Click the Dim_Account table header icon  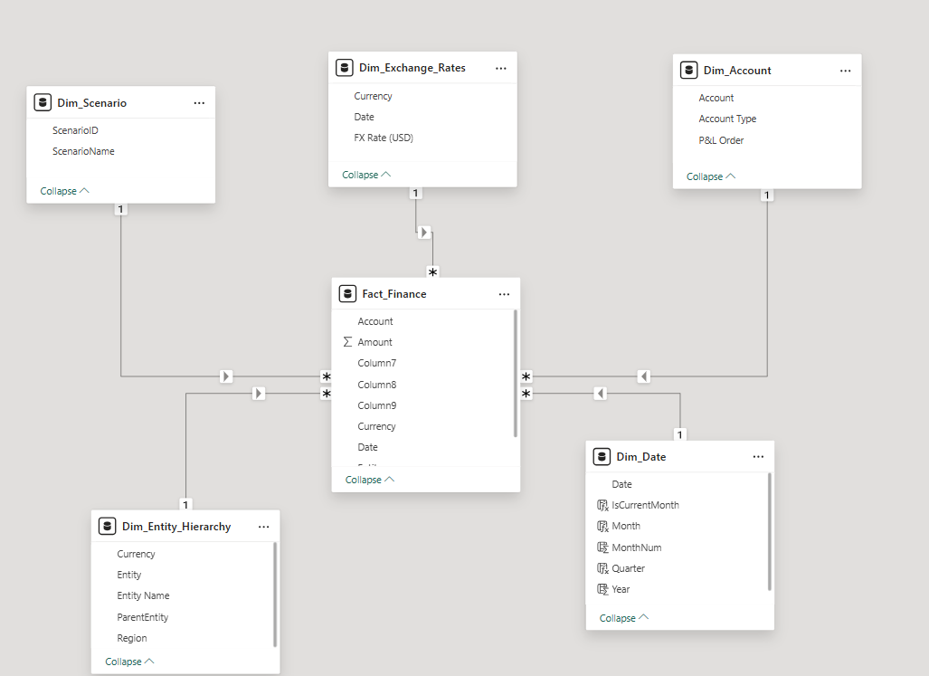[x=689, y=70]
